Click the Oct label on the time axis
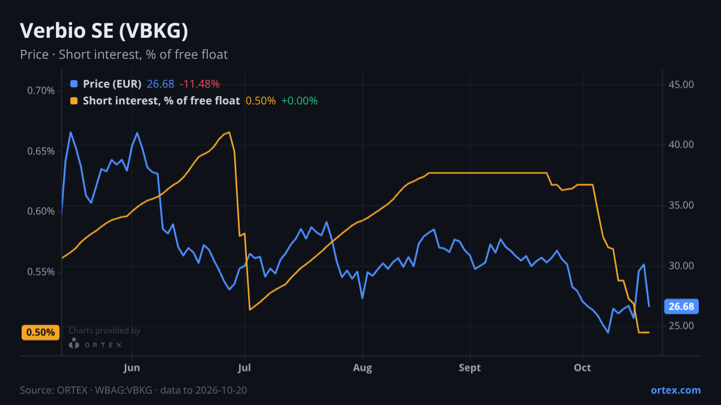This screenshot has height=405, width=721. click(x=582, y=368)
